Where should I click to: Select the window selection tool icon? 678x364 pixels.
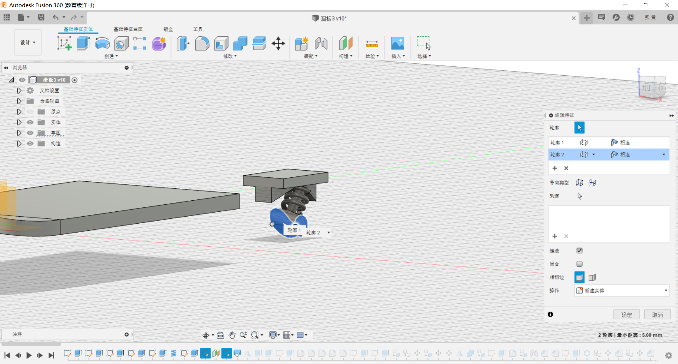coord(424,43)
